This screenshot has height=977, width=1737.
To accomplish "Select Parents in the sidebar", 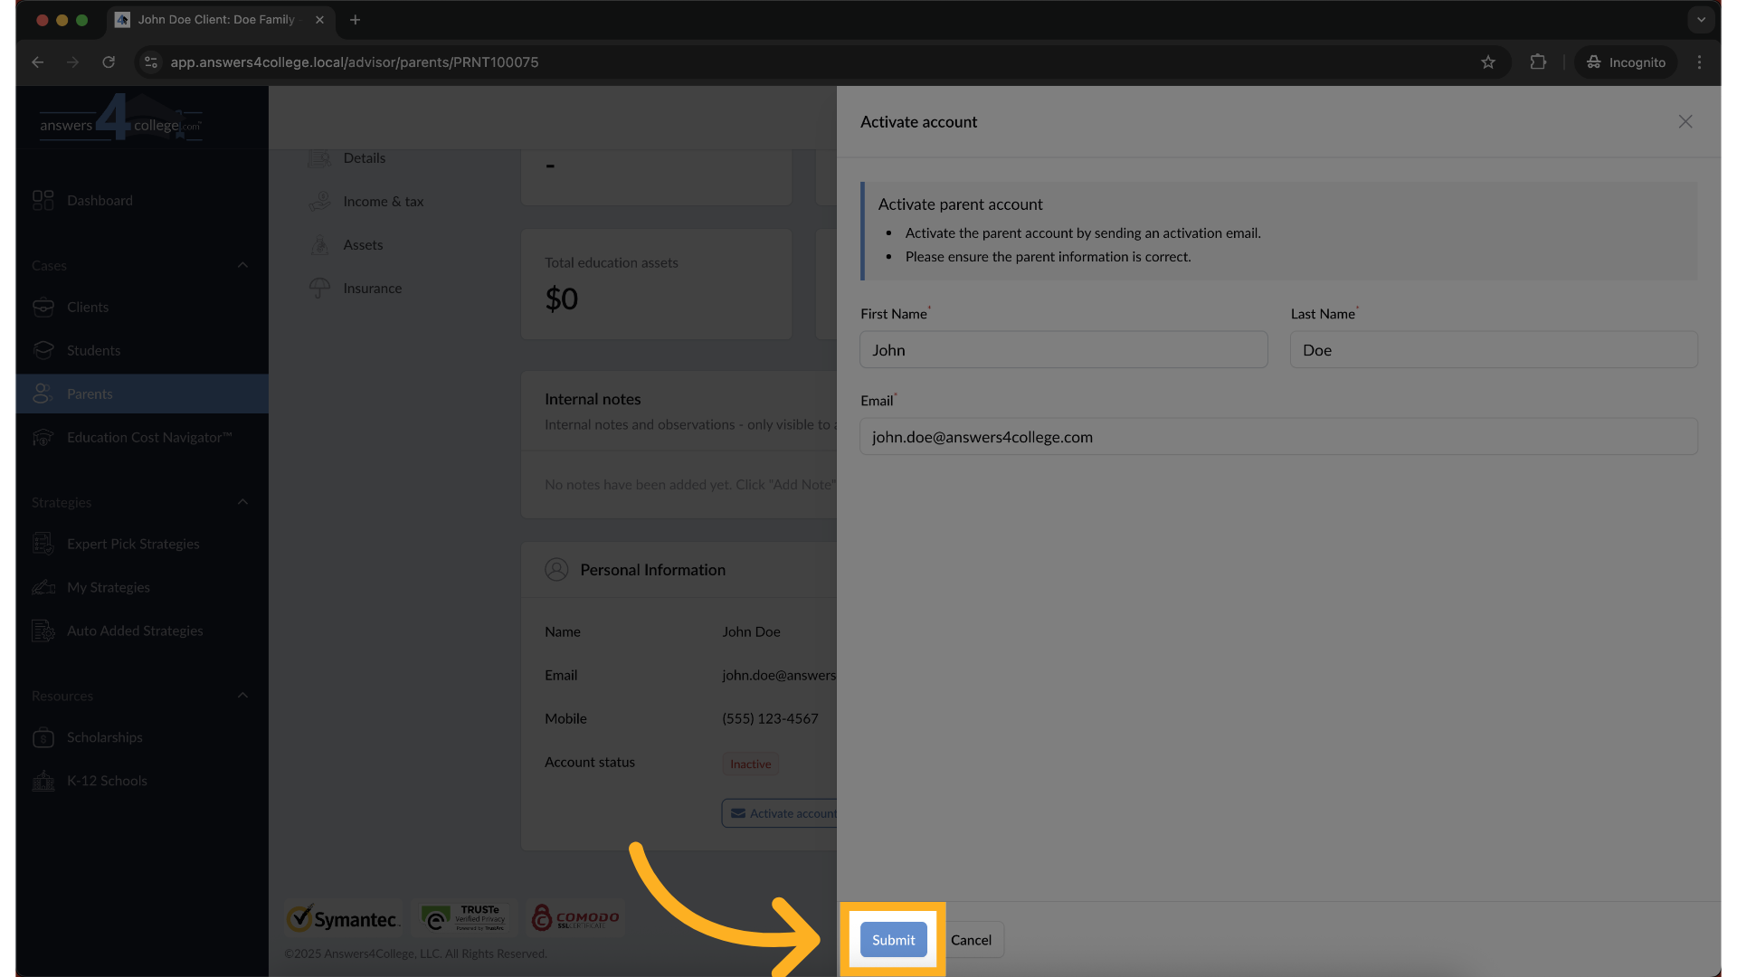I will point(90,394).
